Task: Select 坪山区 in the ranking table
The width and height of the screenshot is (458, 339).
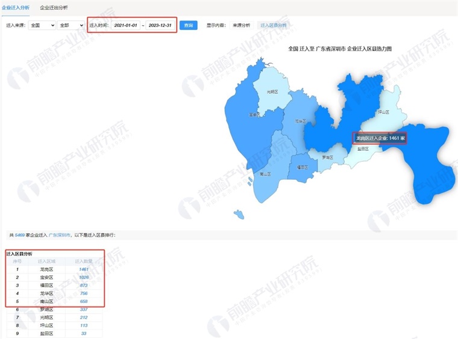Action: [46, 325]
